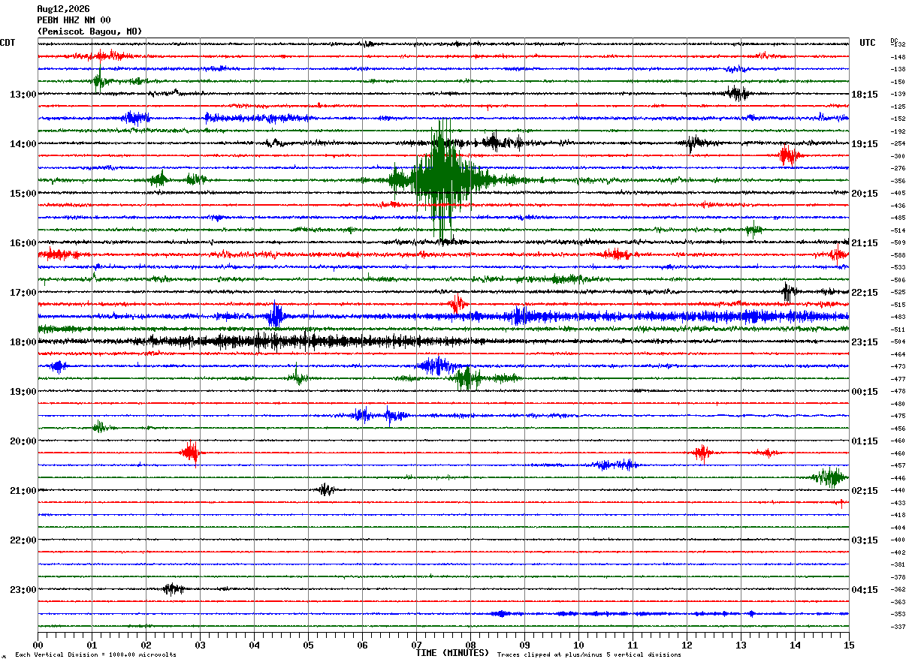Select the traces clipped footer note
The image size is (909, 665).
[589, 655]
